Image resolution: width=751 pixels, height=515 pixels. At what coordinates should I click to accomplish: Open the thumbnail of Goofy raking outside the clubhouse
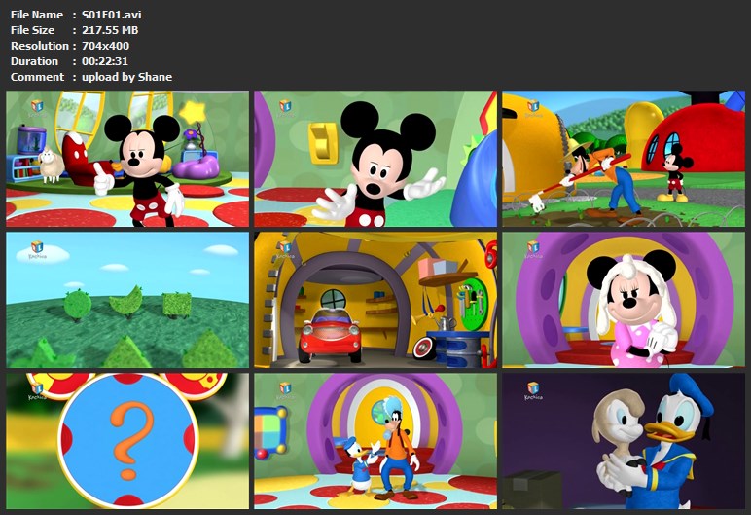624,159
